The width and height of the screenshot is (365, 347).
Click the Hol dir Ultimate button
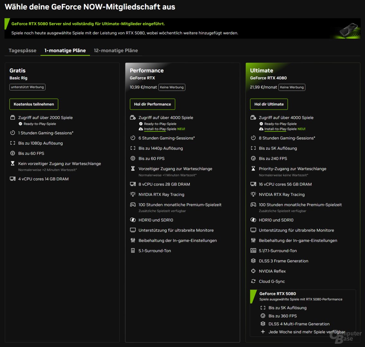tap(269, 104)
